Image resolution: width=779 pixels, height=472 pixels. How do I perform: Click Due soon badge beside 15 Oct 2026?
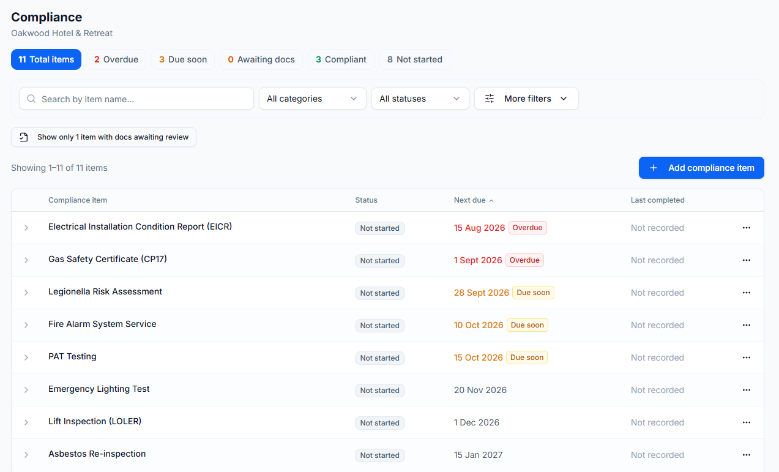[527, 358]
